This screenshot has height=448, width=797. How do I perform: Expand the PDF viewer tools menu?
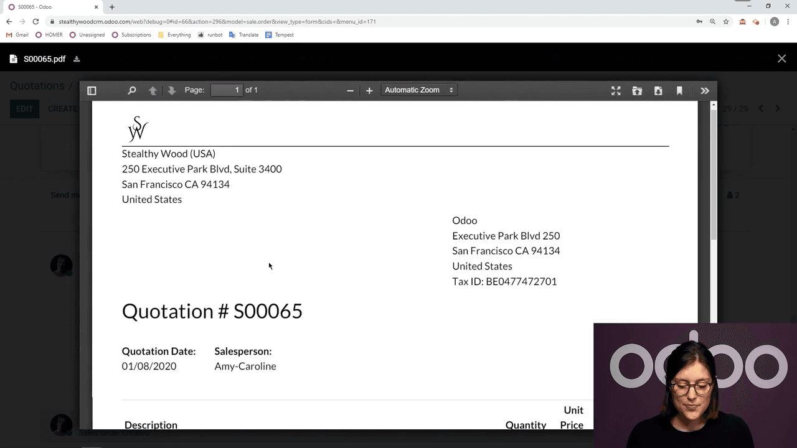tap(705, 91)
